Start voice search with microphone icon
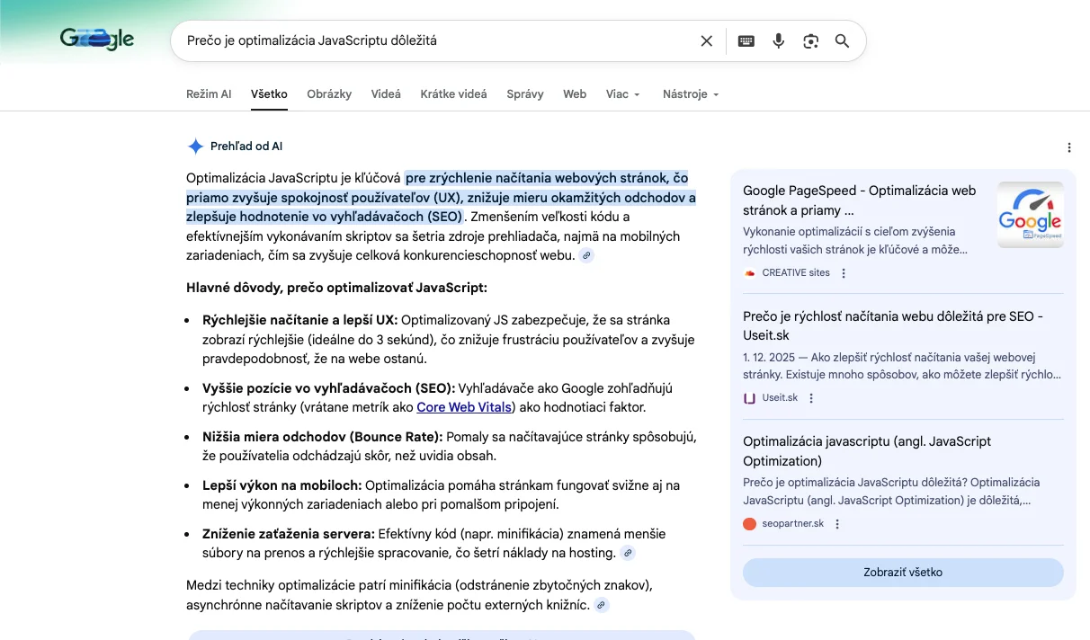Image resolution: width=1090 pixels, height=640 pixels. point(779,40)
